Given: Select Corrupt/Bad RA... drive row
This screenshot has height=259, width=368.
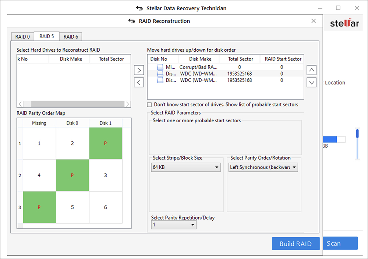Looking at the screenshot, I should click(225, 67).
